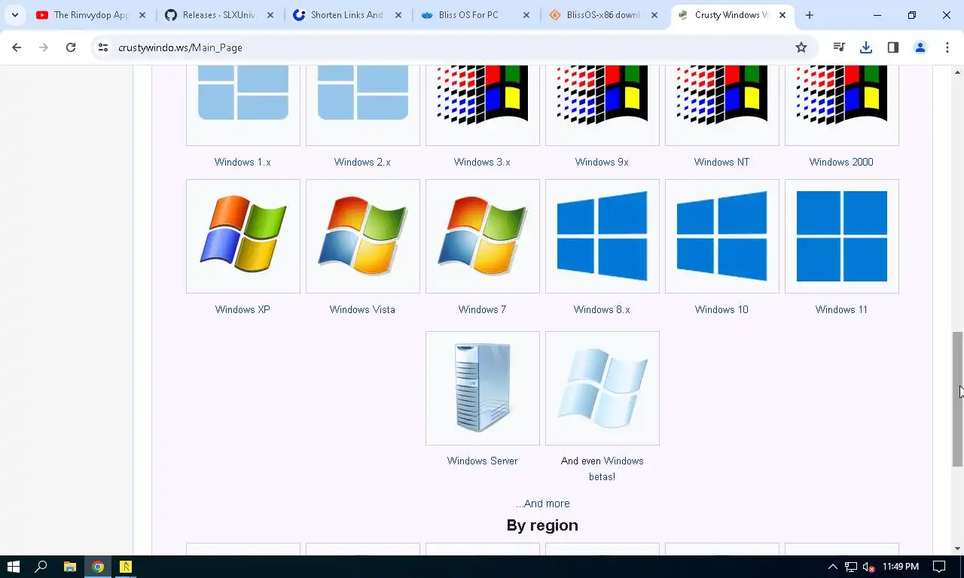Open the Windows Start menu
The width and height of the screenshot is (964, 578).
coord(13,567)
